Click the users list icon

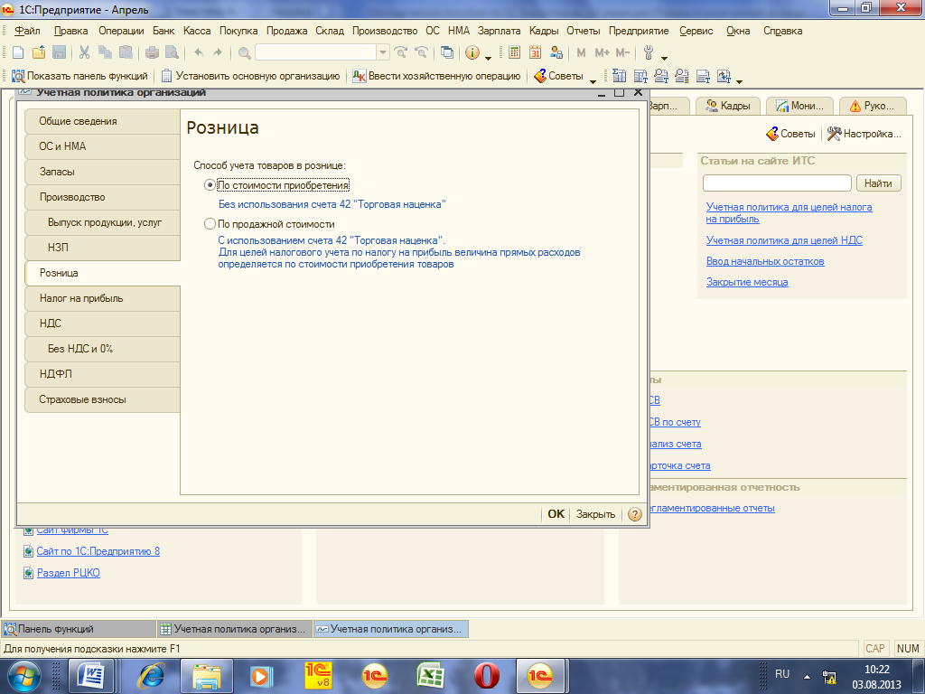[x=556, y=52]
